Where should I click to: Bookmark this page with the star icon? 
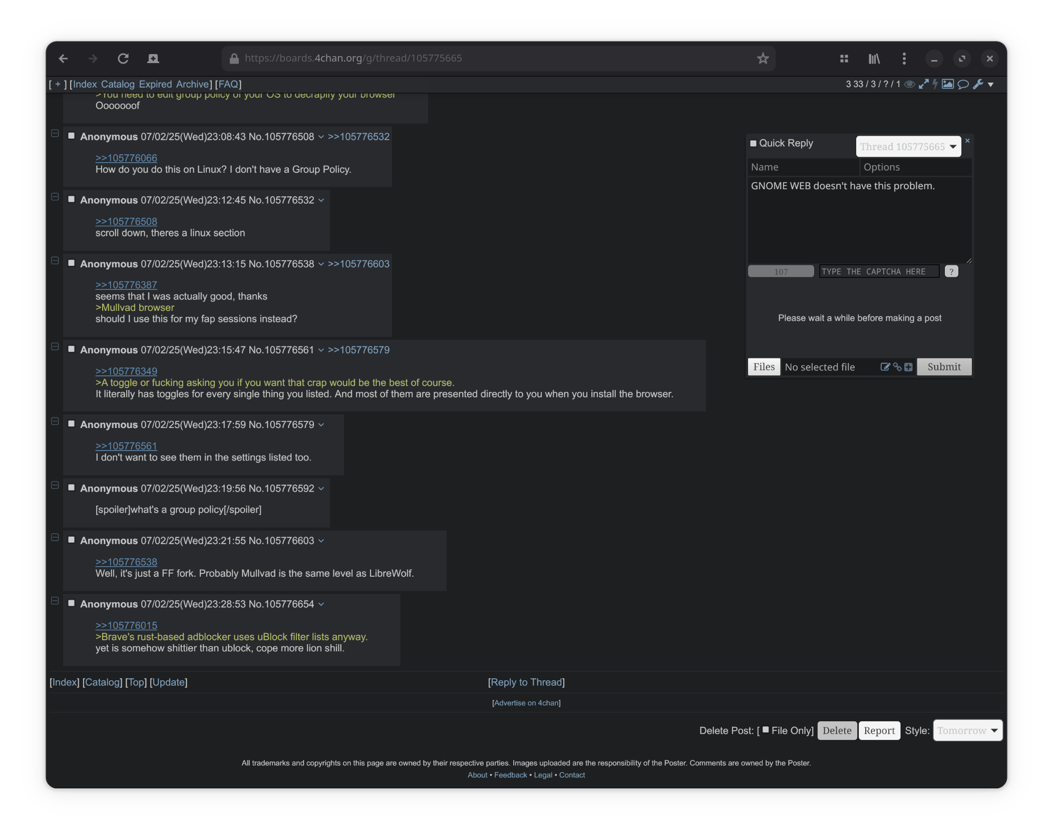[x=763, y=59]
